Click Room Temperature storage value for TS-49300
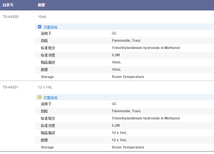This screenshot has width=214, height=154. click(x=128, y=77)
